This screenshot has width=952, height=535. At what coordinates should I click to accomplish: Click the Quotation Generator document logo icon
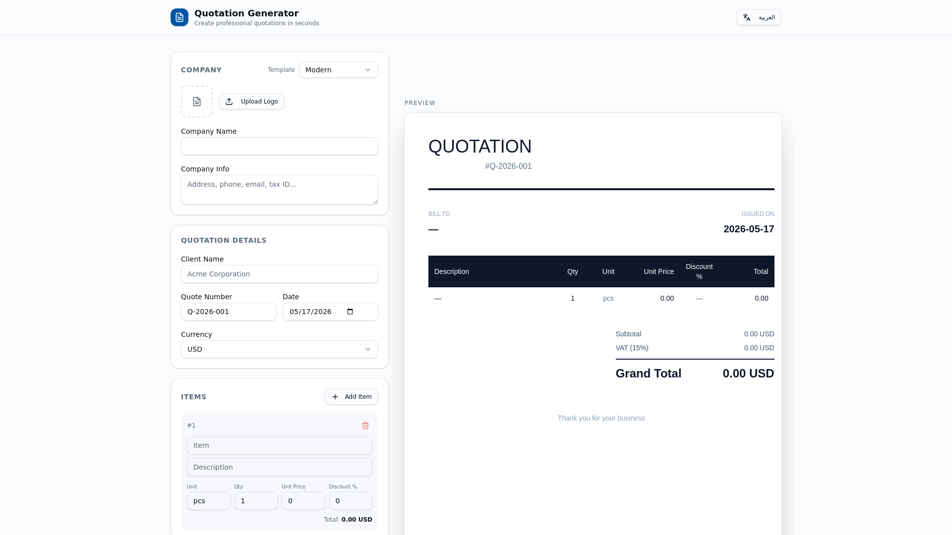coord(179,17)
